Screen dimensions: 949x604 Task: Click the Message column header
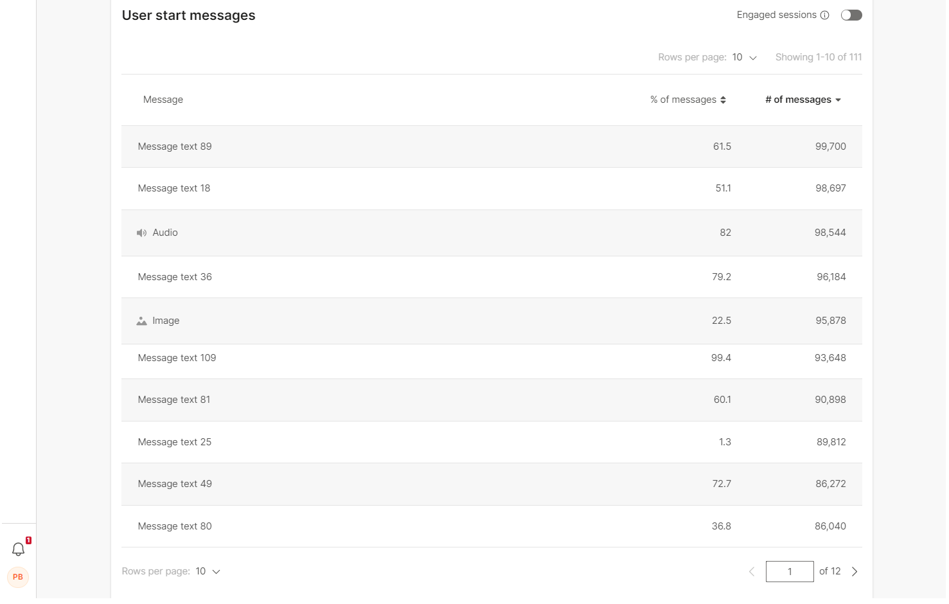tap(163, 100)
